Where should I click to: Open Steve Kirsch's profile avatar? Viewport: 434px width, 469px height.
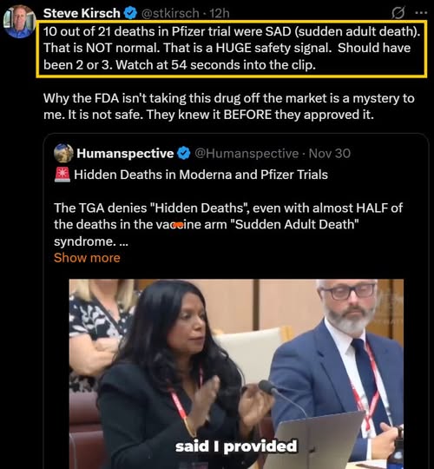point(19,22)
